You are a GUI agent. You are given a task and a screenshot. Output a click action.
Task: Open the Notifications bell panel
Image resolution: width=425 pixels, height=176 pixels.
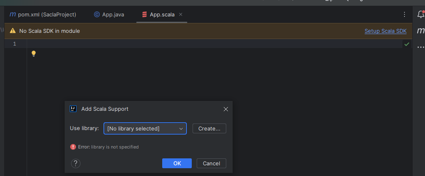click(x=420, y=15)
